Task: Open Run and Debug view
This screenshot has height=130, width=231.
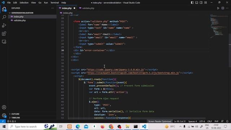Action: pyautogui.click(x=4, y=25)
